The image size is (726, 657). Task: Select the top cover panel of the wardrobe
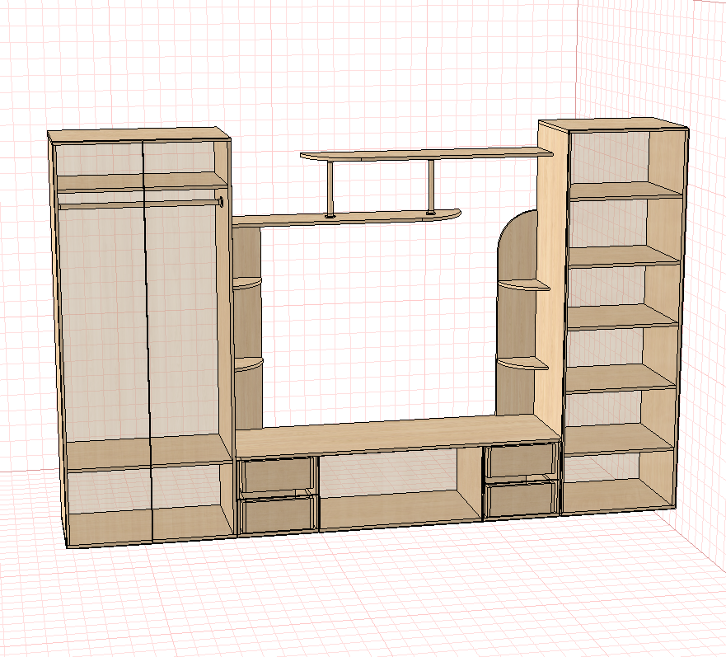pos(139,134)
